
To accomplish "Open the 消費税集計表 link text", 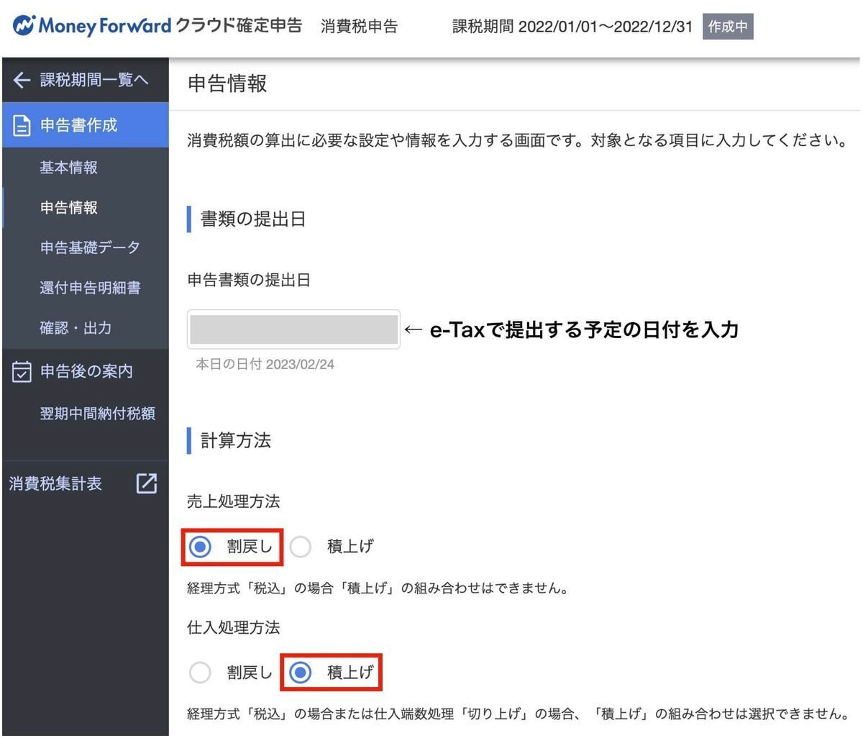I will [x=55, y=483].
